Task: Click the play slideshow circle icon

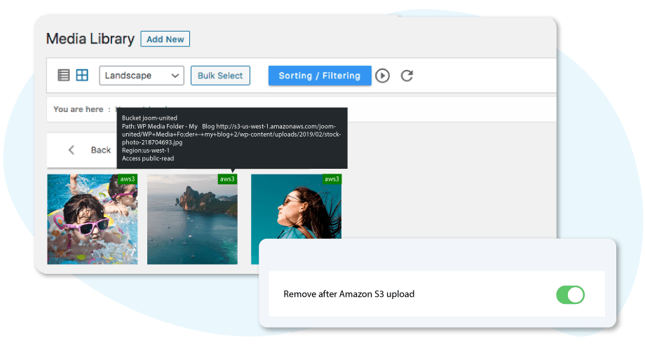Action: 382,76
